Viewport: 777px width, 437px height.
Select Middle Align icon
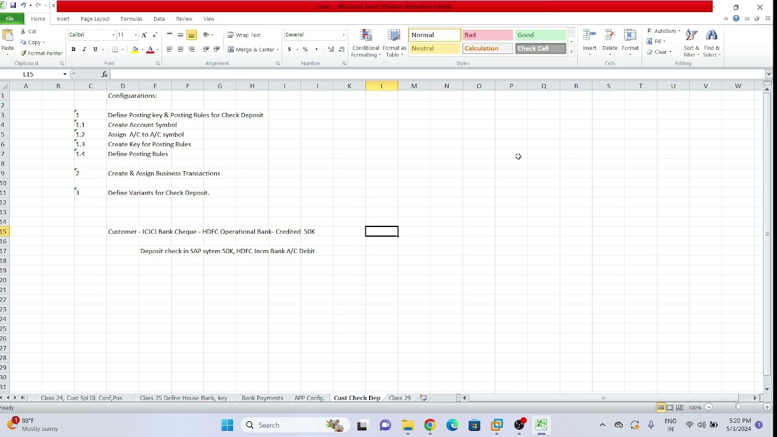click(180, 35)
